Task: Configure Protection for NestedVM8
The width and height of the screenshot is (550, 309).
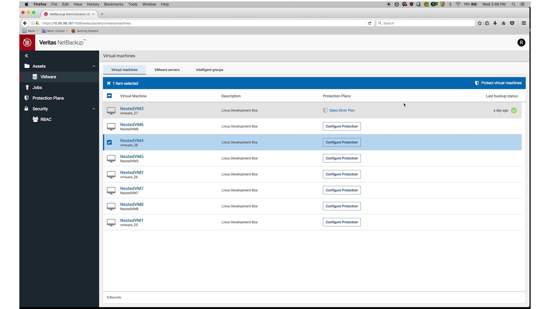Action: point(342,206)
